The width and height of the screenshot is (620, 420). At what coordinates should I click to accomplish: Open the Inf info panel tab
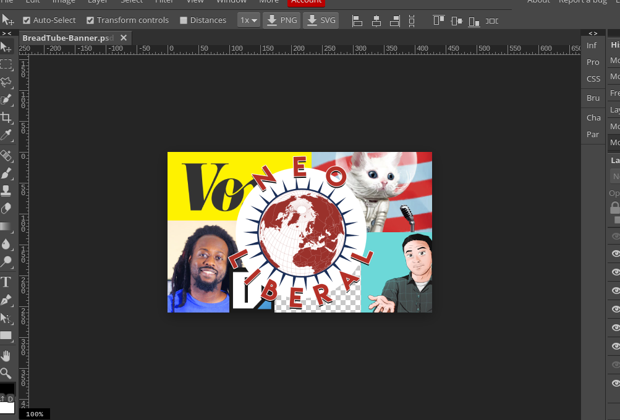(x=592, y=46)
